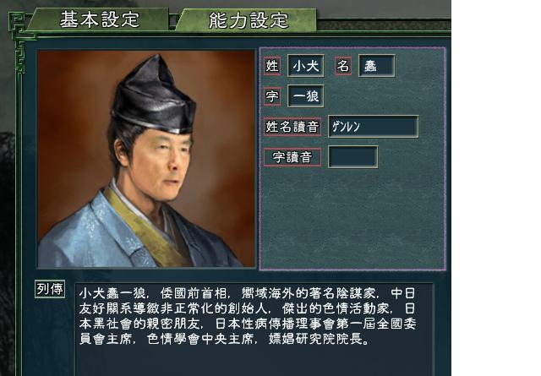Select the 姓名讀音 reading input field
Screen dimensions: 541x376
click(x=374, y=126)
